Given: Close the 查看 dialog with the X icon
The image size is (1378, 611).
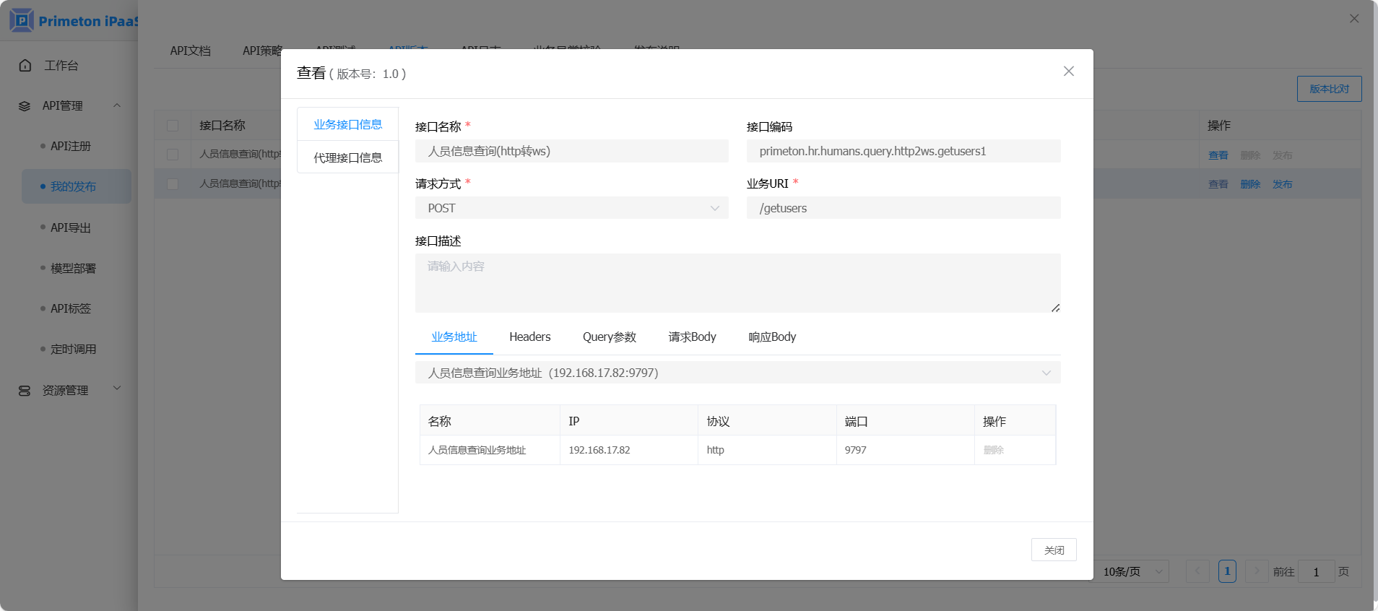Looking at the screenshot, I should coord(1068,71).
